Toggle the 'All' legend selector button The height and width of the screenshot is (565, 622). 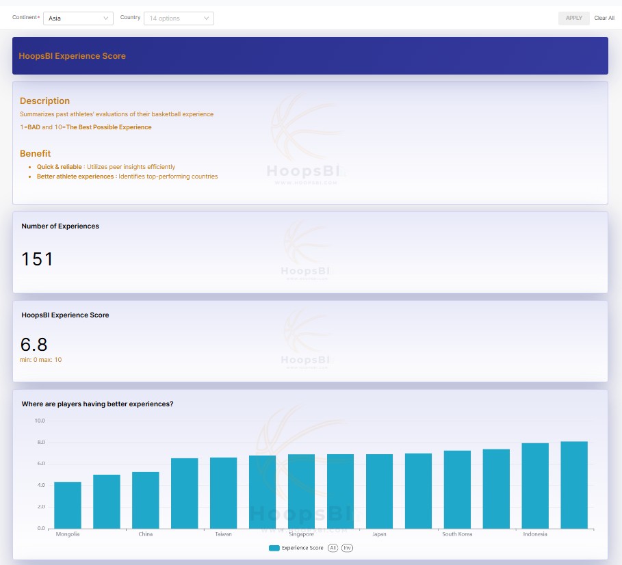[x=333, y=548]
